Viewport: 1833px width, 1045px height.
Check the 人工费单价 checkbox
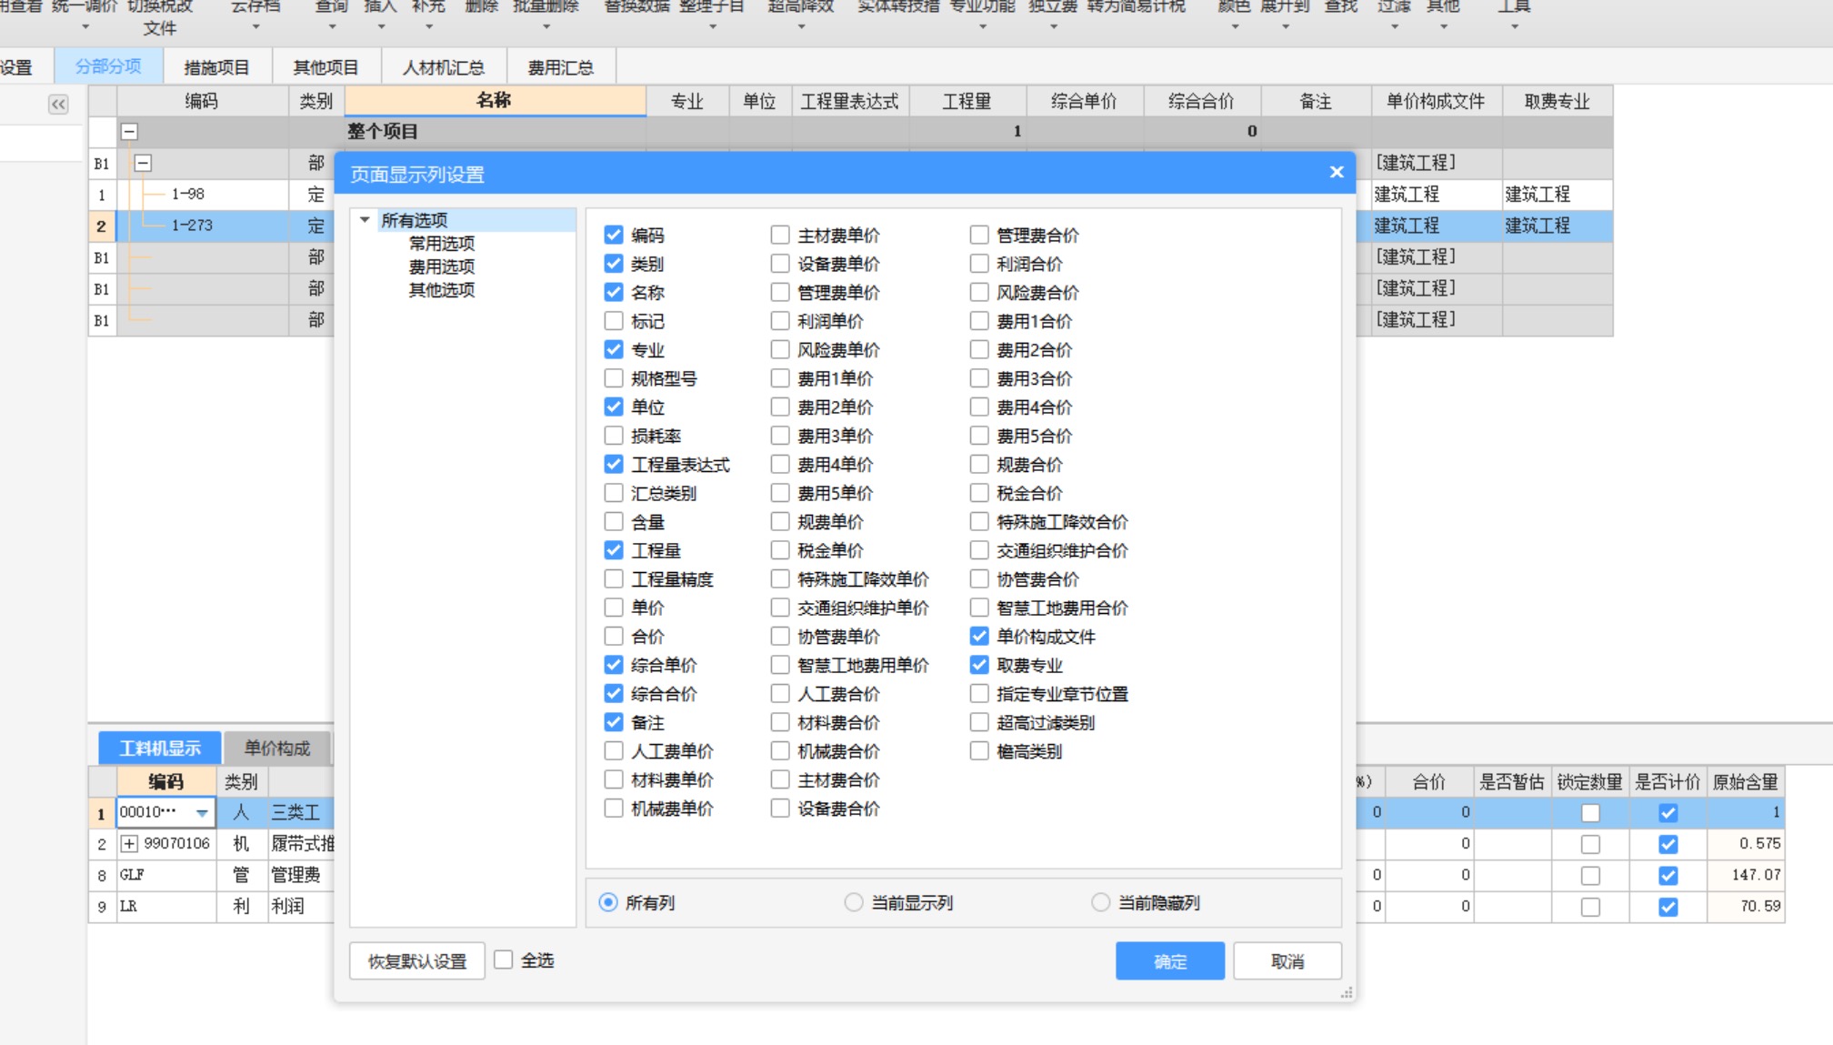[614, 751]
